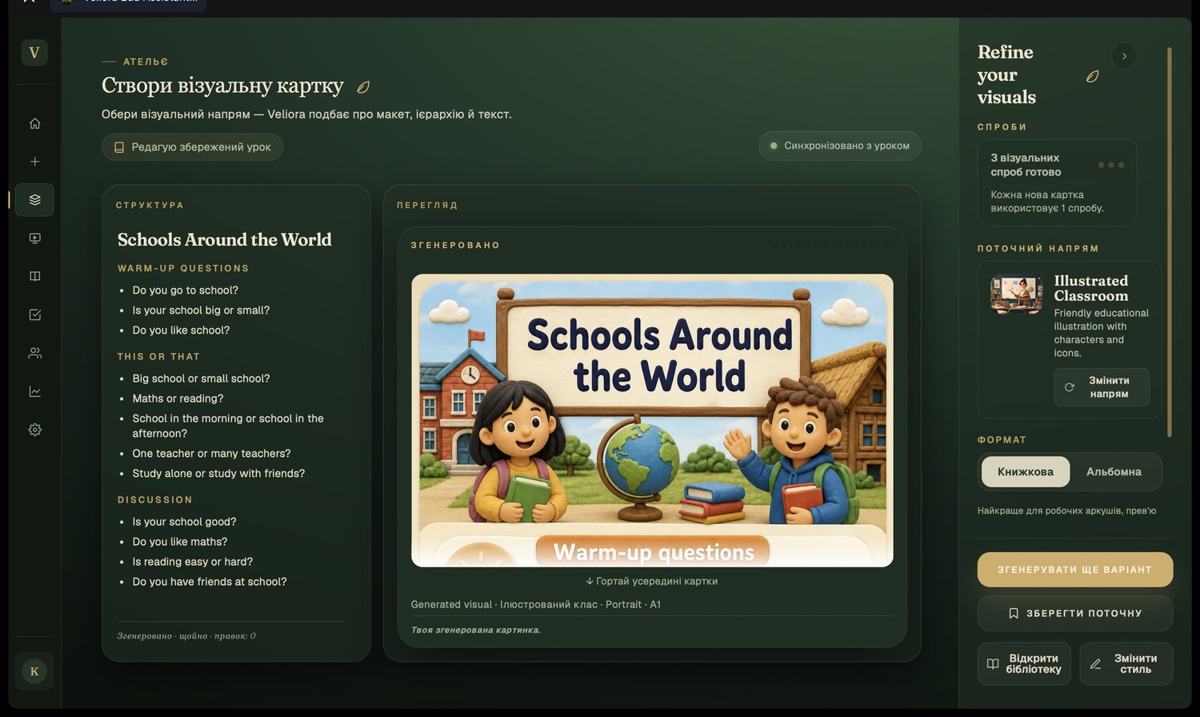Viewport: 1200px width, 717px height.
Task: Open the checkbox tasks sidebar icon
Action: pyautogui.click(x=34, y=315)
